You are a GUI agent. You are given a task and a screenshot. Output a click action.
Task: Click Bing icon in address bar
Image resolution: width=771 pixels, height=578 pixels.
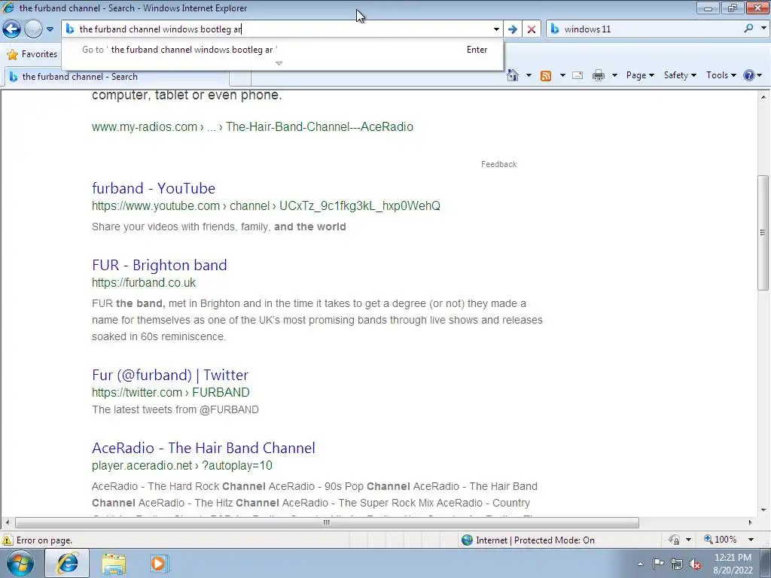click(70, 29)
